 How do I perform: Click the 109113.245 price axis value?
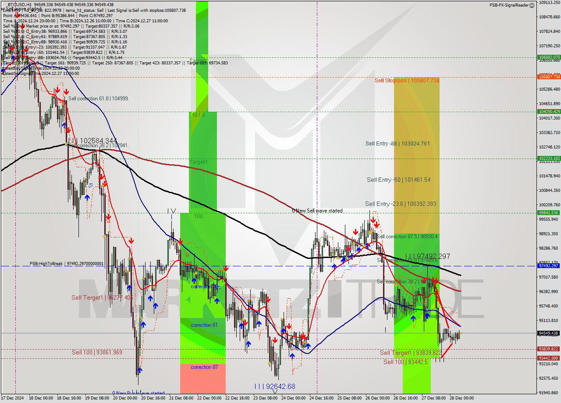coord(549,3)
